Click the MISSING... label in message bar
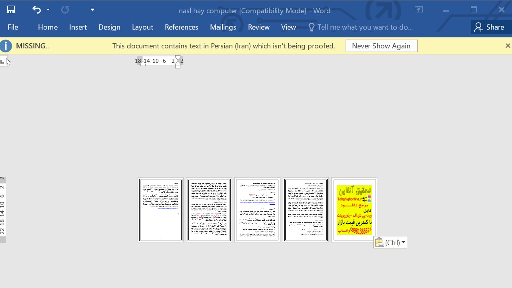The height and width of the screenshot is (288, 512). (x=33, y=46)
